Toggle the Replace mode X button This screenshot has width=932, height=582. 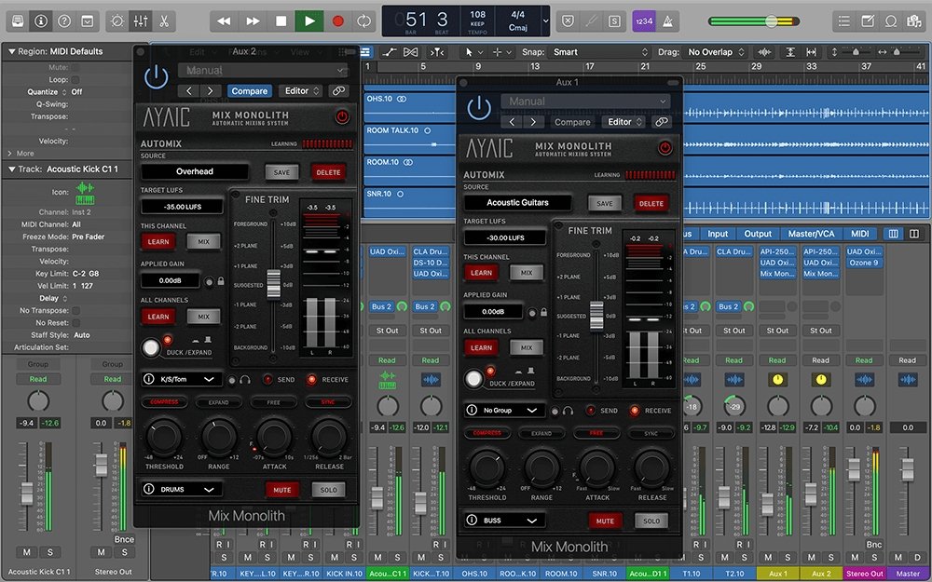click(x=569, y=21)
